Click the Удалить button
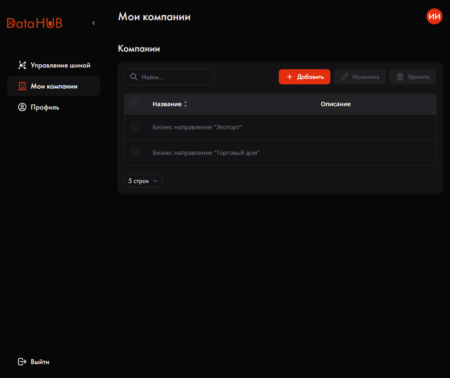 (x=412, y=77)
